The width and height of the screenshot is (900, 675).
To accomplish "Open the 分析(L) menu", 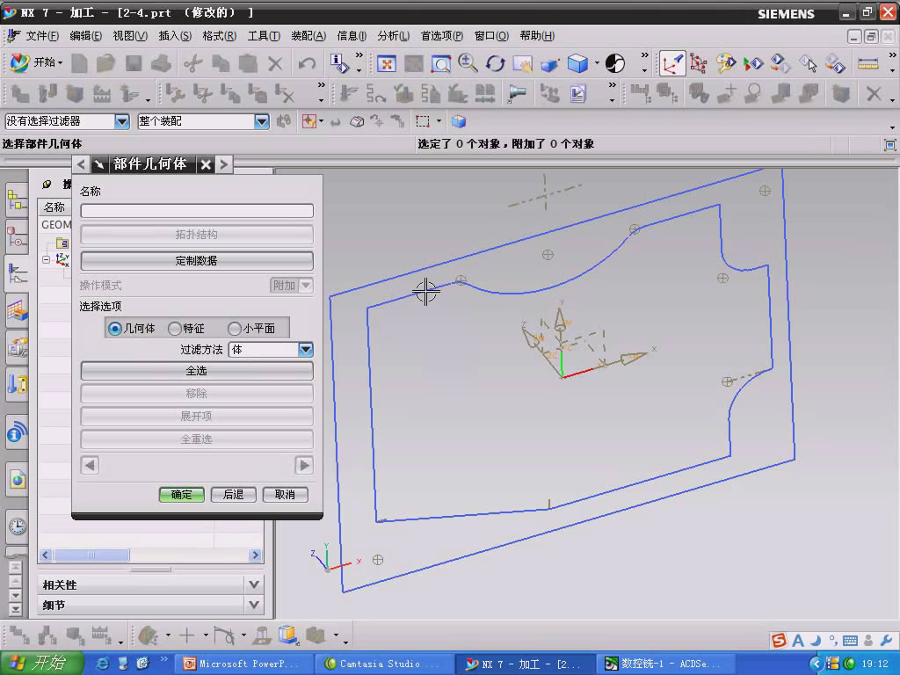I will pyautogui.click(x=393, y=35).
